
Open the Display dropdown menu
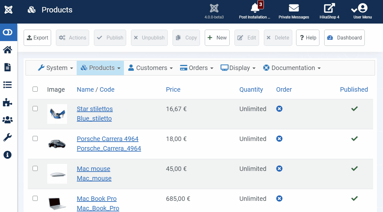tap(238, 68)
